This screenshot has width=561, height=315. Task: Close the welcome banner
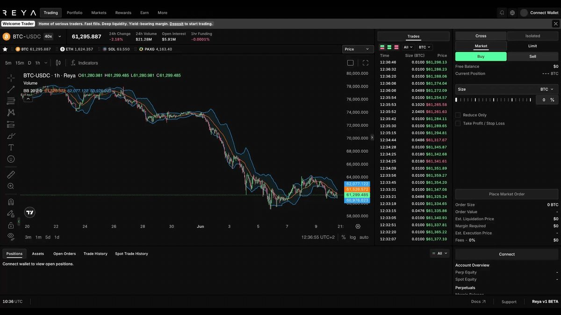coord(555,23)
